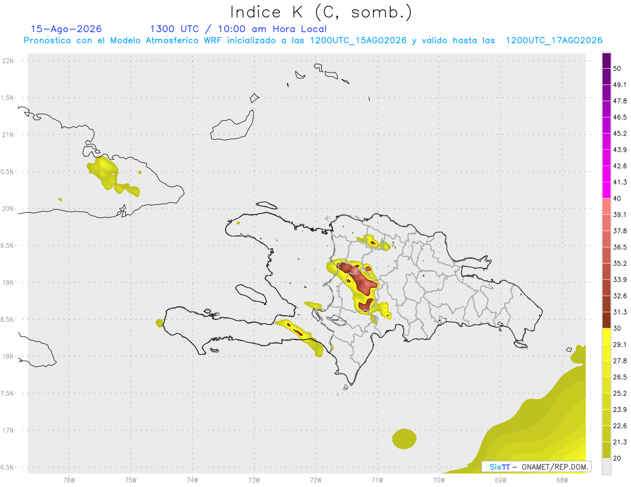The image size is (631, 487).
Task: Click the '73W' longitude label
Action: (254, 480)
